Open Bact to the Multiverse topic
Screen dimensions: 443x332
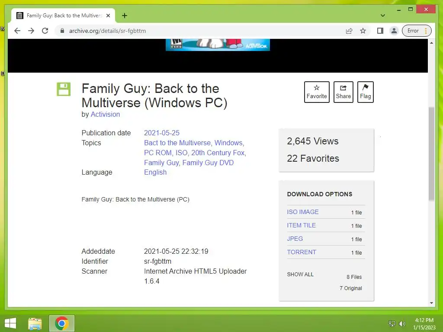pyautogui.click(x=177, y=143)
